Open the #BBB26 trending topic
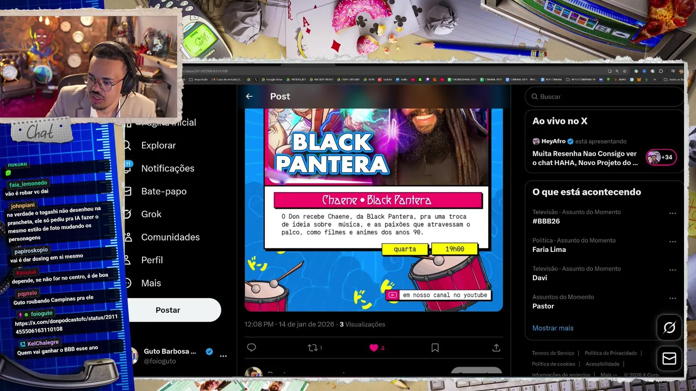 (x=546, y=221)
